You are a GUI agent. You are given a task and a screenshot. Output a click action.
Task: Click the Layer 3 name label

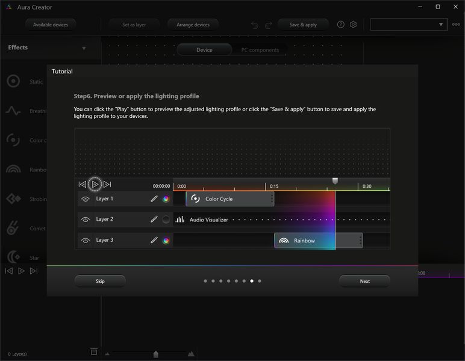pyautogui.click(x=104, y=240)
